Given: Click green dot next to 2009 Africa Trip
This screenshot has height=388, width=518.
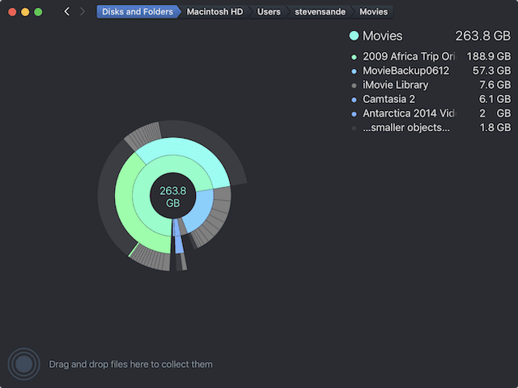Looking at the screenshot, I should 354,57.
